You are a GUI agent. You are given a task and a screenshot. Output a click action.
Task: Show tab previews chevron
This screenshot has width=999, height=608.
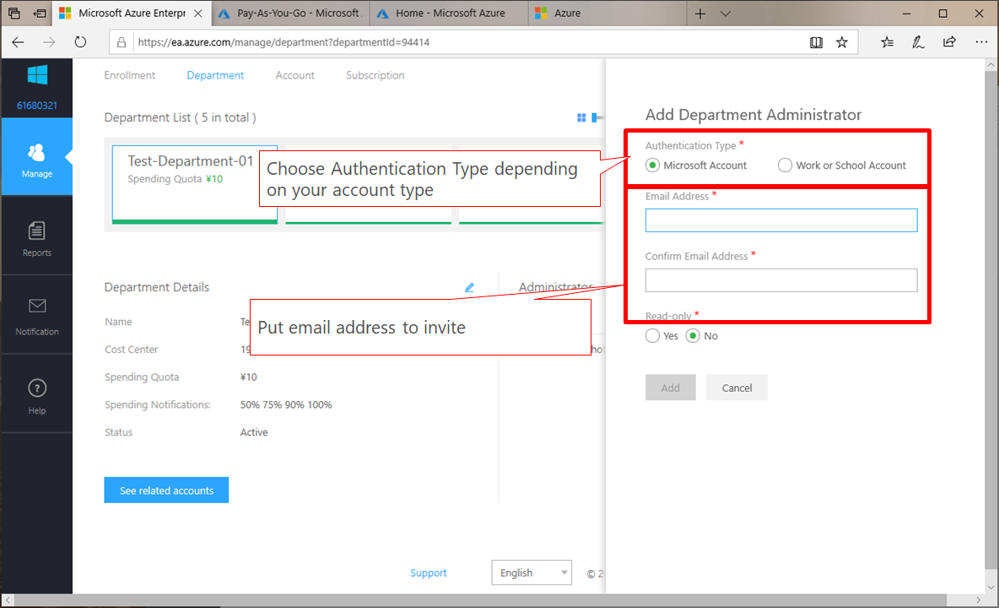pyautogui.click(x=725, y=14)
